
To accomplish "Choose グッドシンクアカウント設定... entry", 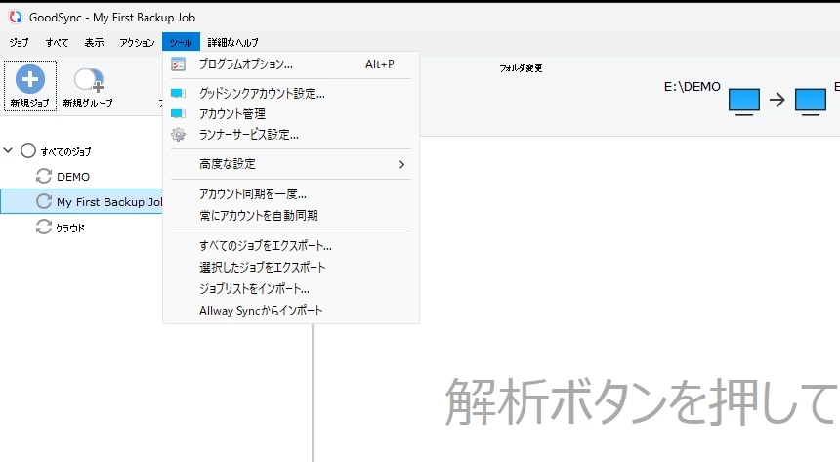I will coord(291,93).
